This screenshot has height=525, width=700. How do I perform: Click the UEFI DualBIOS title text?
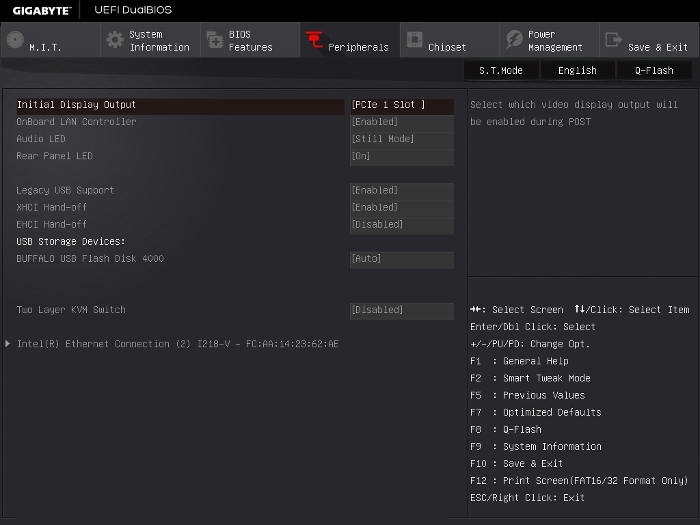coord(133,10)
